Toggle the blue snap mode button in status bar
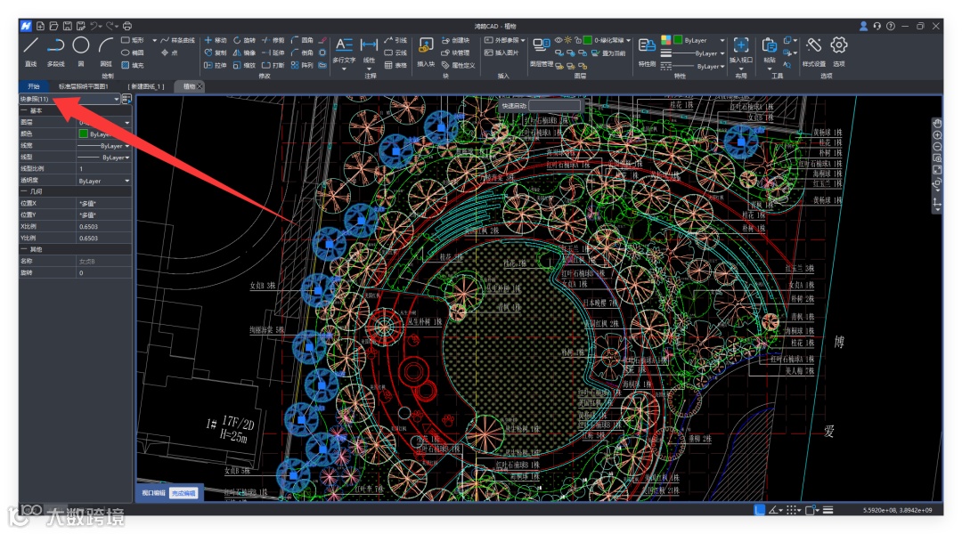 click(760, 510)
